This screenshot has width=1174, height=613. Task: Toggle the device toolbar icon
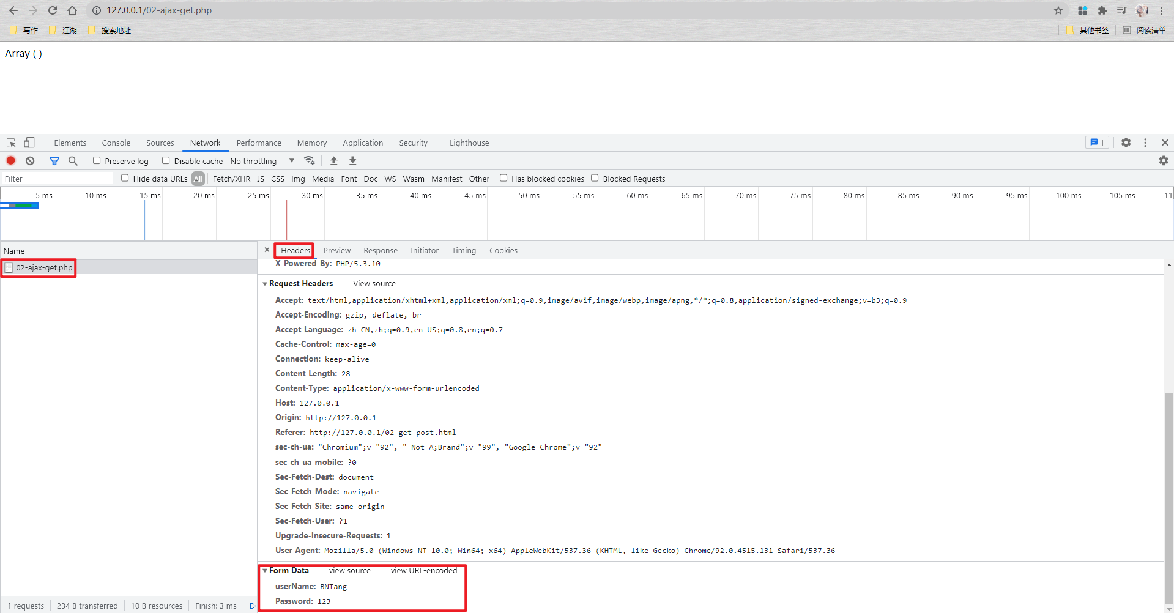(29, 143)
